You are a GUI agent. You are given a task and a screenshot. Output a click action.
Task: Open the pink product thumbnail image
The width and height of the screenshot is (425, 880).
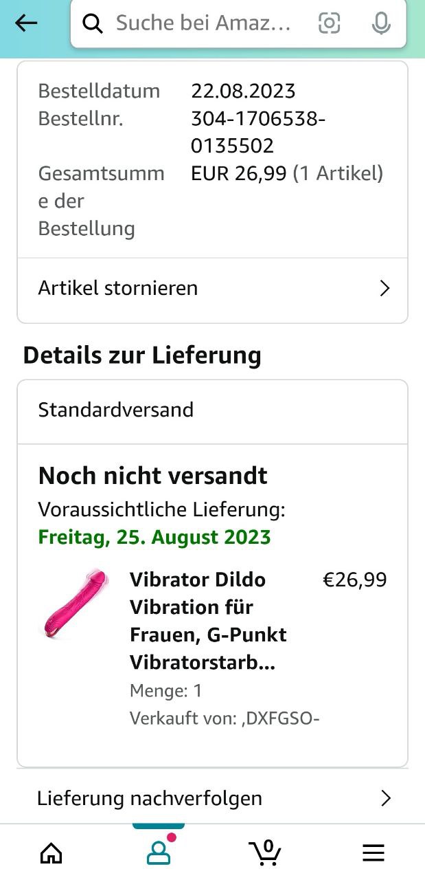tap(73, 604)
